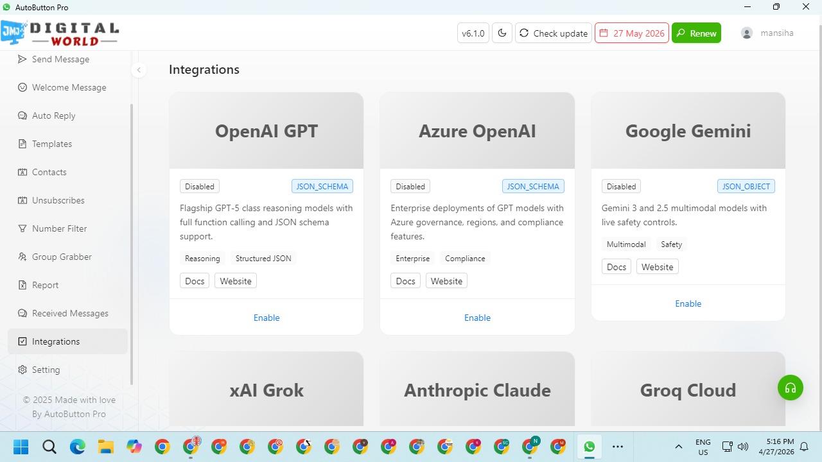Click the JSON_SCHEMA tag on Azure OpenAI

[x=533, y=187]
